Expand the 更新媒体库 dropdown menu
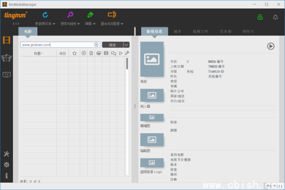 point(45,24)
